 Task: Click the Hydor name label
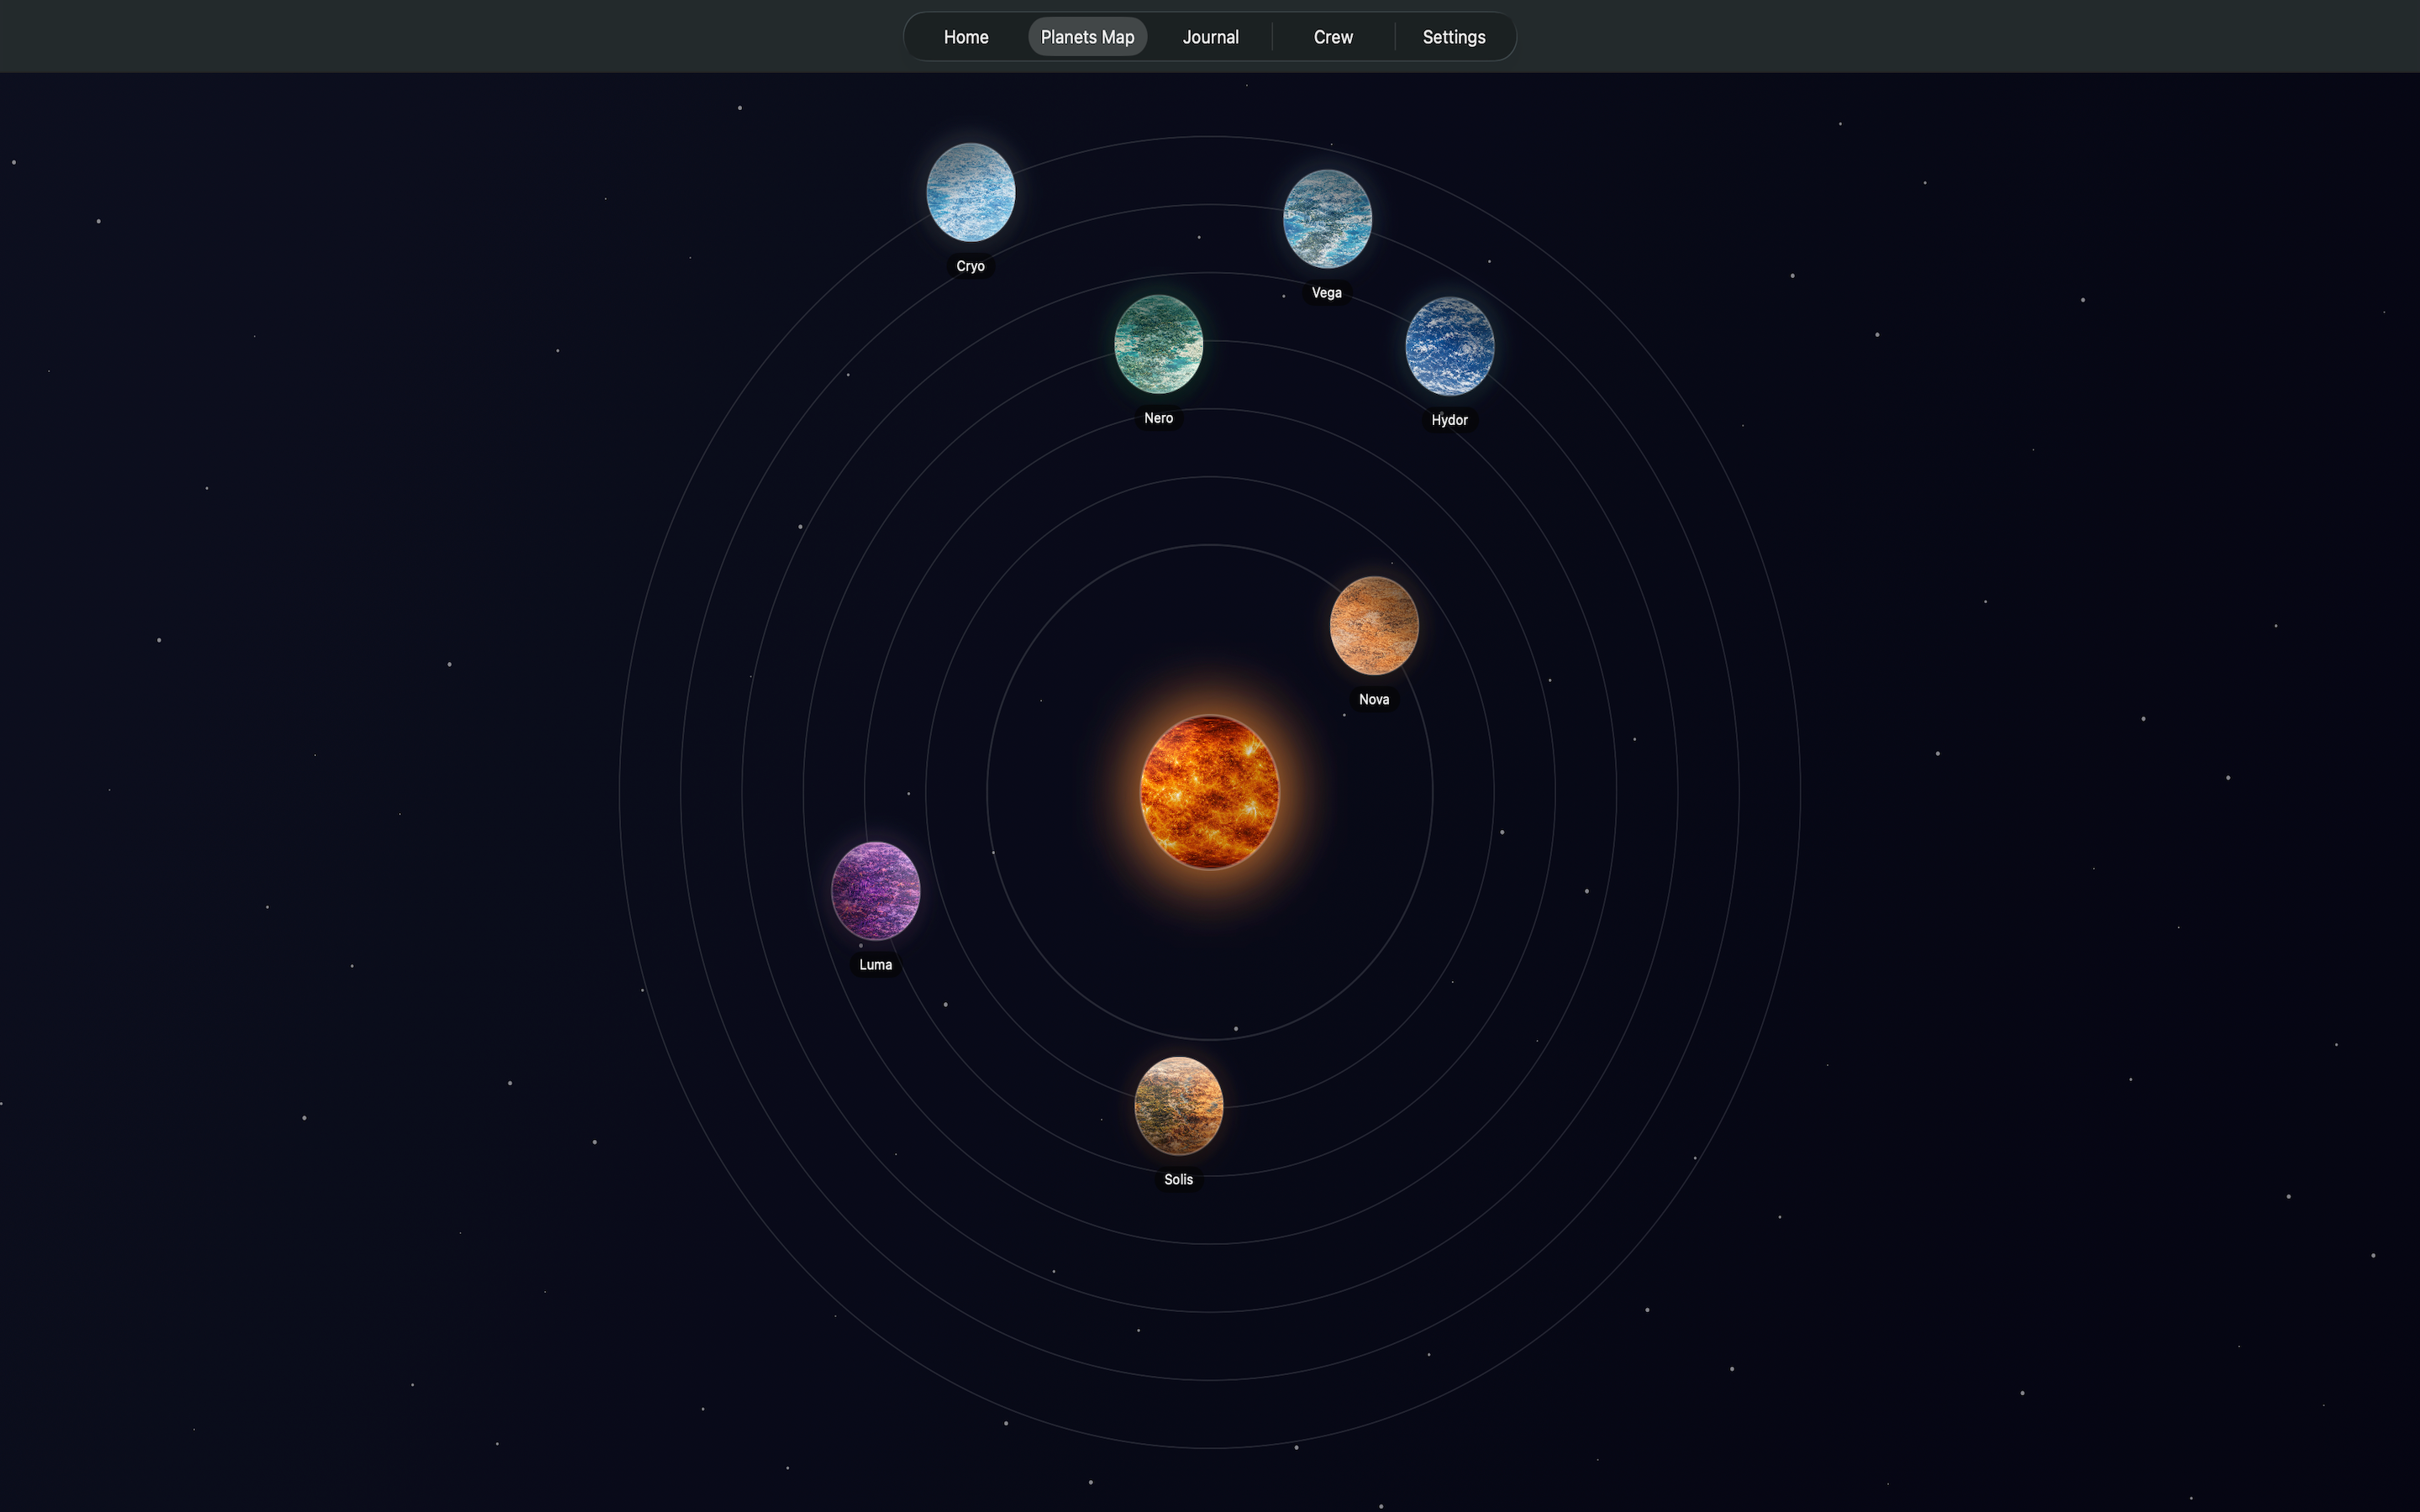1449,420
